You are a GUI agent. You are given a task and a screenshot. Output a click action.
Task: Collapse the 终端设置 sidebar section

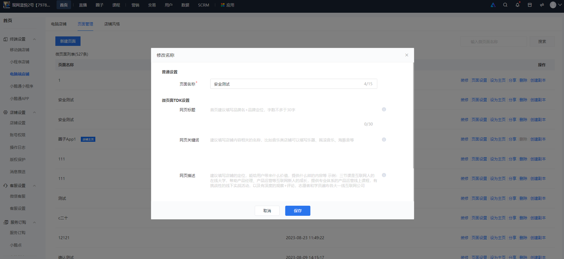coord(34,39)
